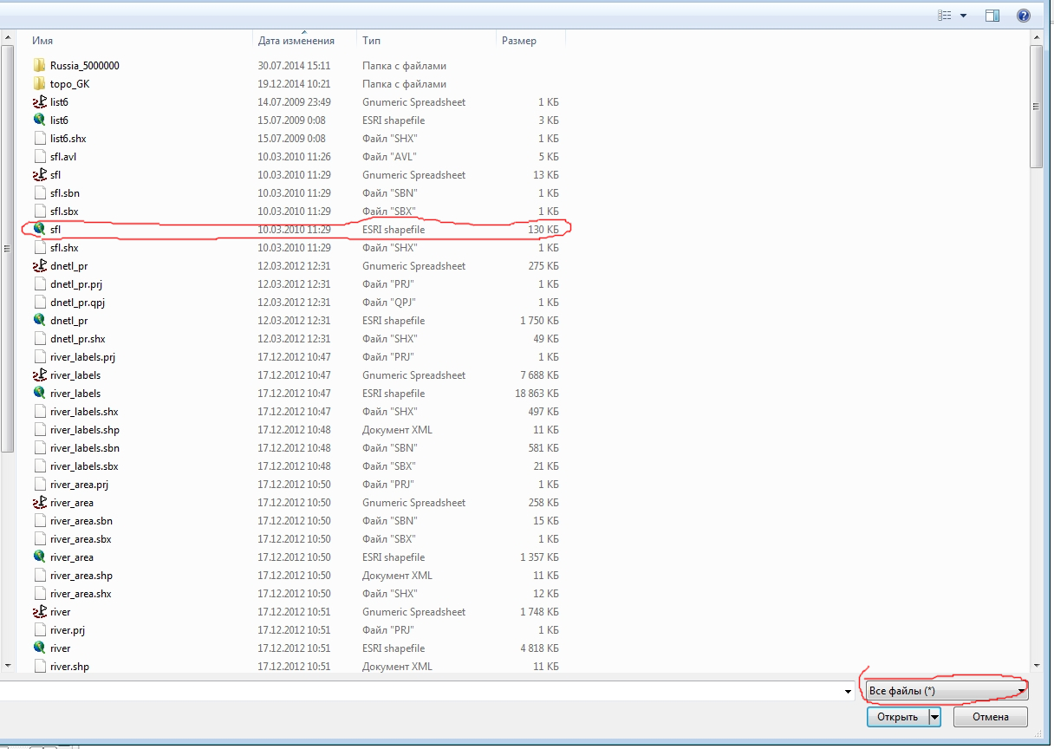Viewport: 1054px width, 749px height.
Task: Toggle the preview pane icon
Action: click(992, 16)
